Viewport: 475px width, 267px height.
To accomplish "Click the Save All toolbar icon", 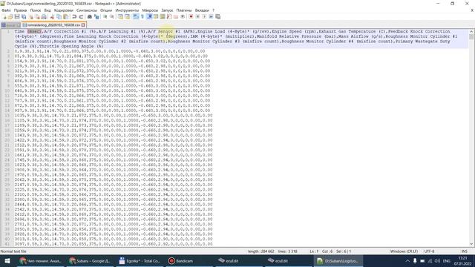I will pyautogui.click(x=24, y=16).
